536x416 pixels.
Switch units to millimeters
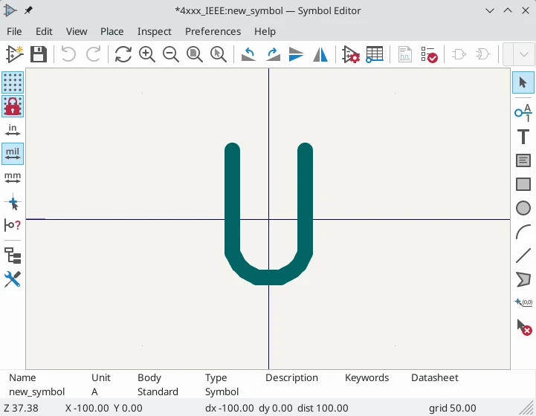[x=13, y=178]
